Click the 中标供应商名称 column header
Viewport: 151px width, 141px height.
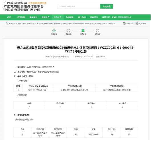click(75, 86)
